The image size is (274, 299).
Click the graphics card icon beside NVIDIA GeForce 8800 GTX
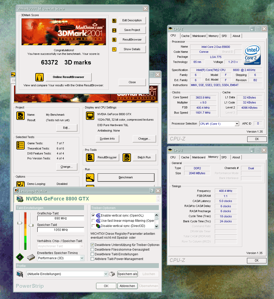20,199
